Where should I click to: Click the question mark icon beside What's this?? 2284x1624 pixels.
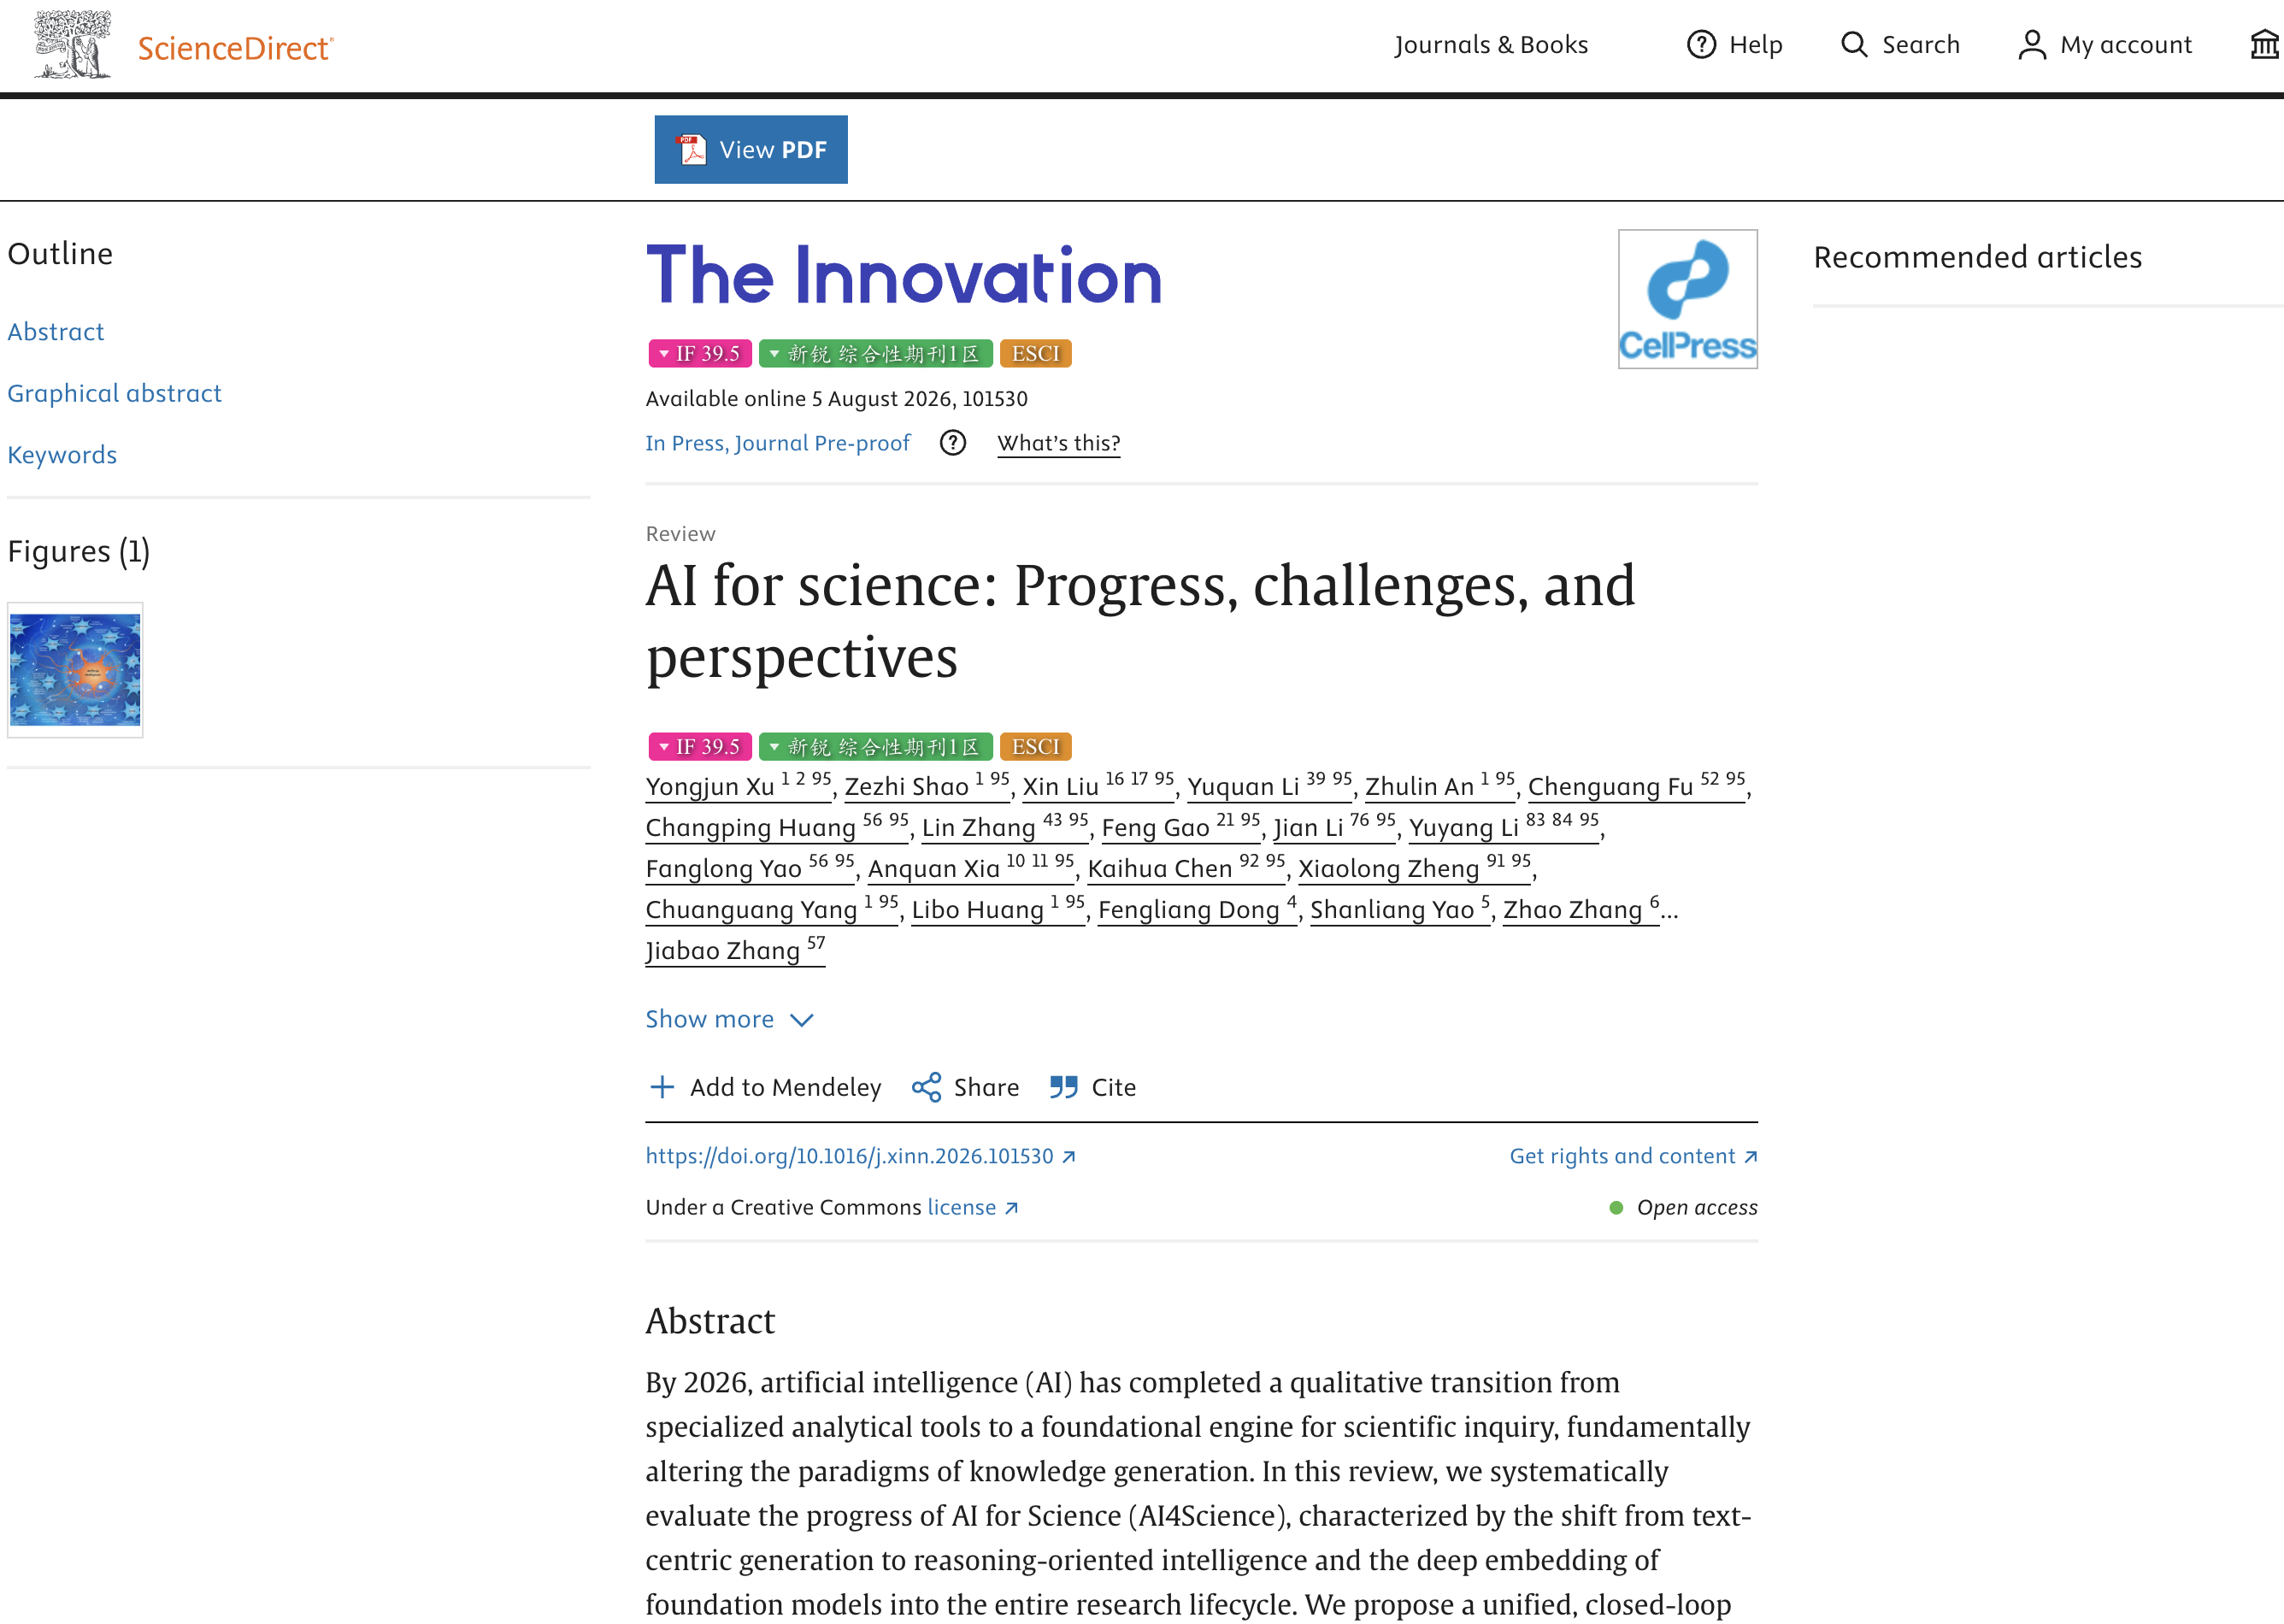tap(952, 443)
